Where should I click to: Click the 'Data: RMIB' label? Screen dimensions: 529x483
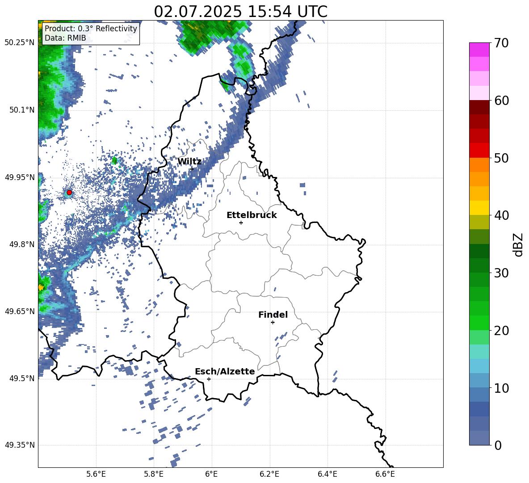65,38
